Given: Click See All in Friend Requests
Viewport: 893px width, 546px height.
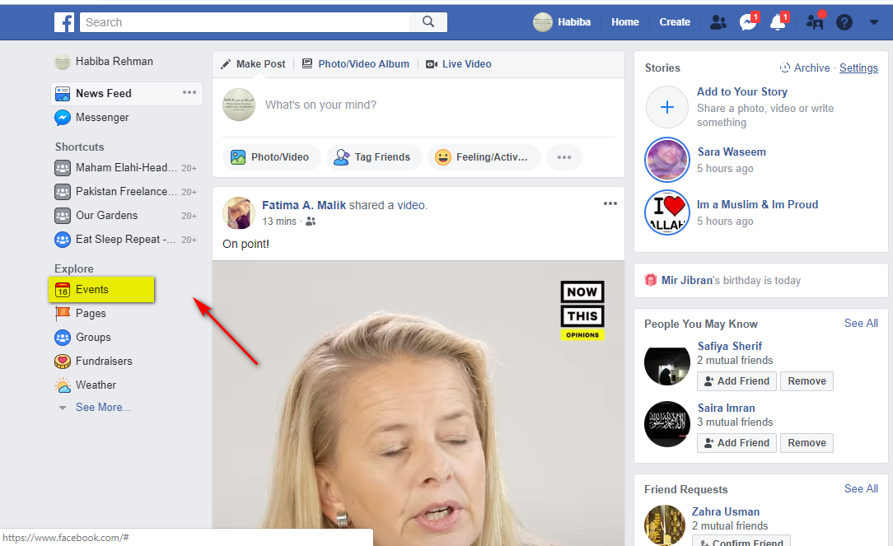Looking at the screenshot, I should tap(861, 488).
